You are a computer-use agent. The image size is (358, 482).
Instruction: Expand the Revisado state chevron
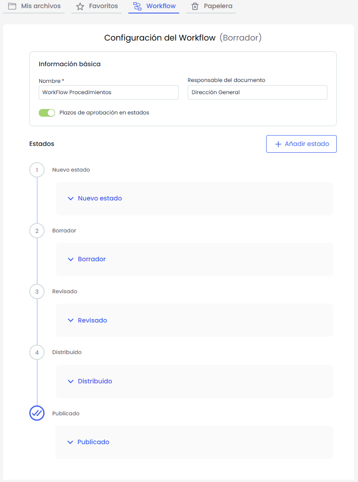tap(70, 320)
